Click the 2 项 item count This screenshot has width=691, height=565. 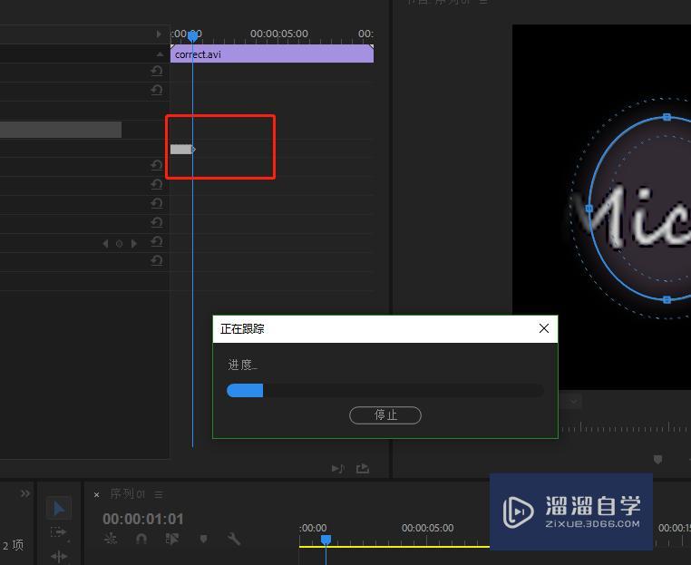13,545
